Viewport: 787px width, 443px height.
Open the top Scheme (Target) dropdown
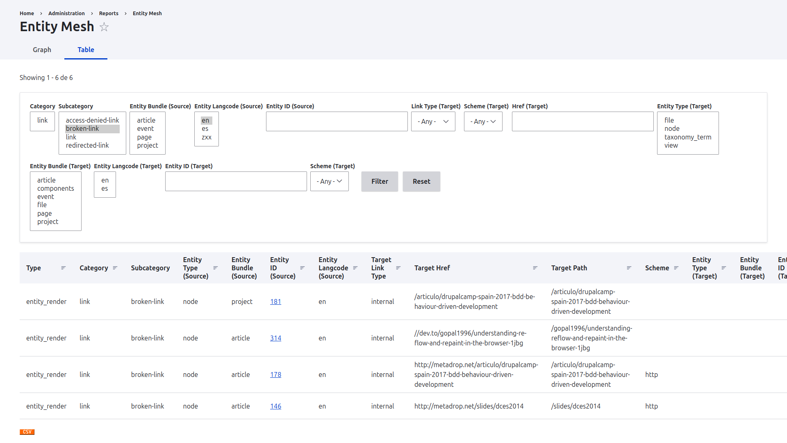[483, 121]
